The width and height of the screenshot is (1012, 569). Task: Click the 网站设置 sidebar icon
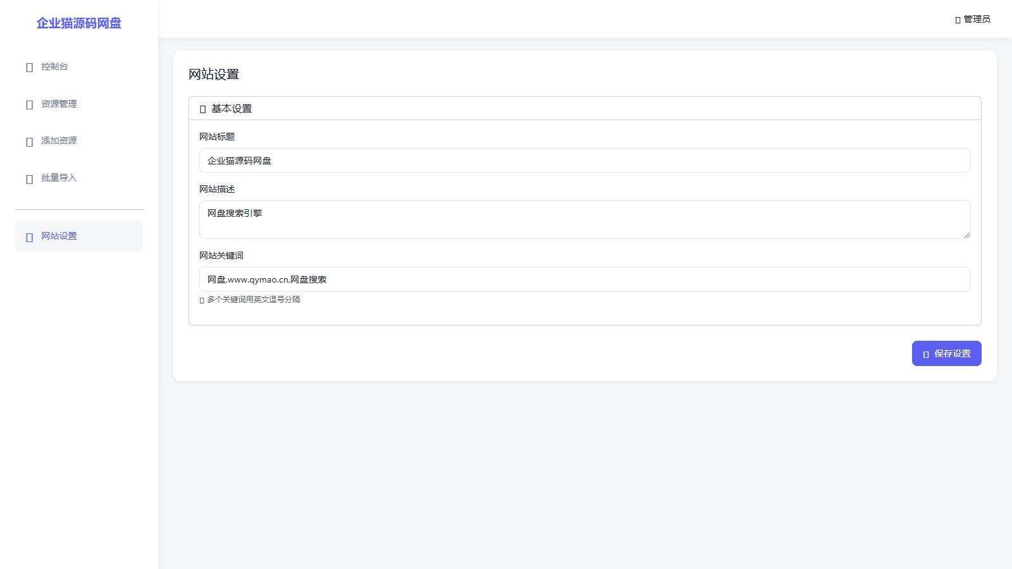pyautogui.click(x=29, y=237)
